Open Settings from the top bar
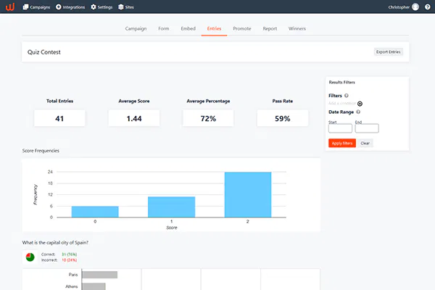435x290 pixels. pos(101,7)
